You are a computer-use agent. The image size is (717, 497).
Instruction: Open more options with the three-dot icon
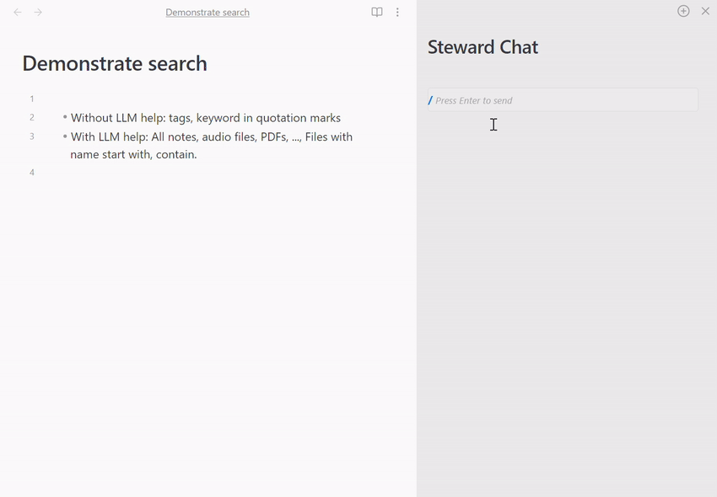[397, 12]
